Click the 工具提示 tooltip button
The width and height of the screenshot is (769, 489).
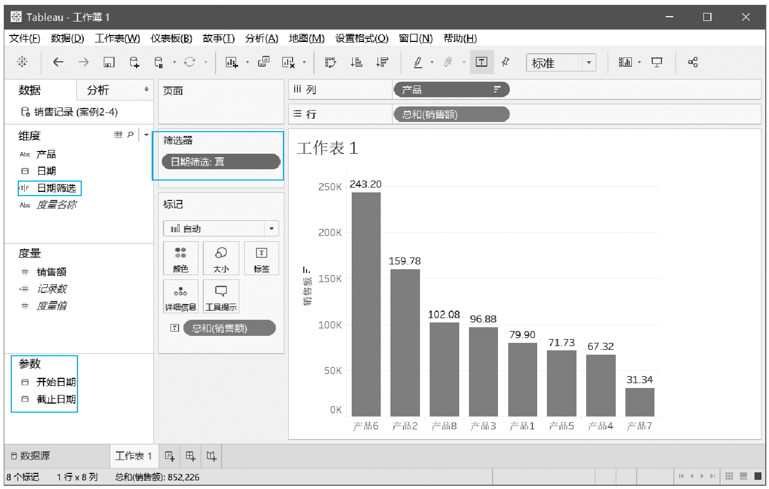click(x=221, y=297)
